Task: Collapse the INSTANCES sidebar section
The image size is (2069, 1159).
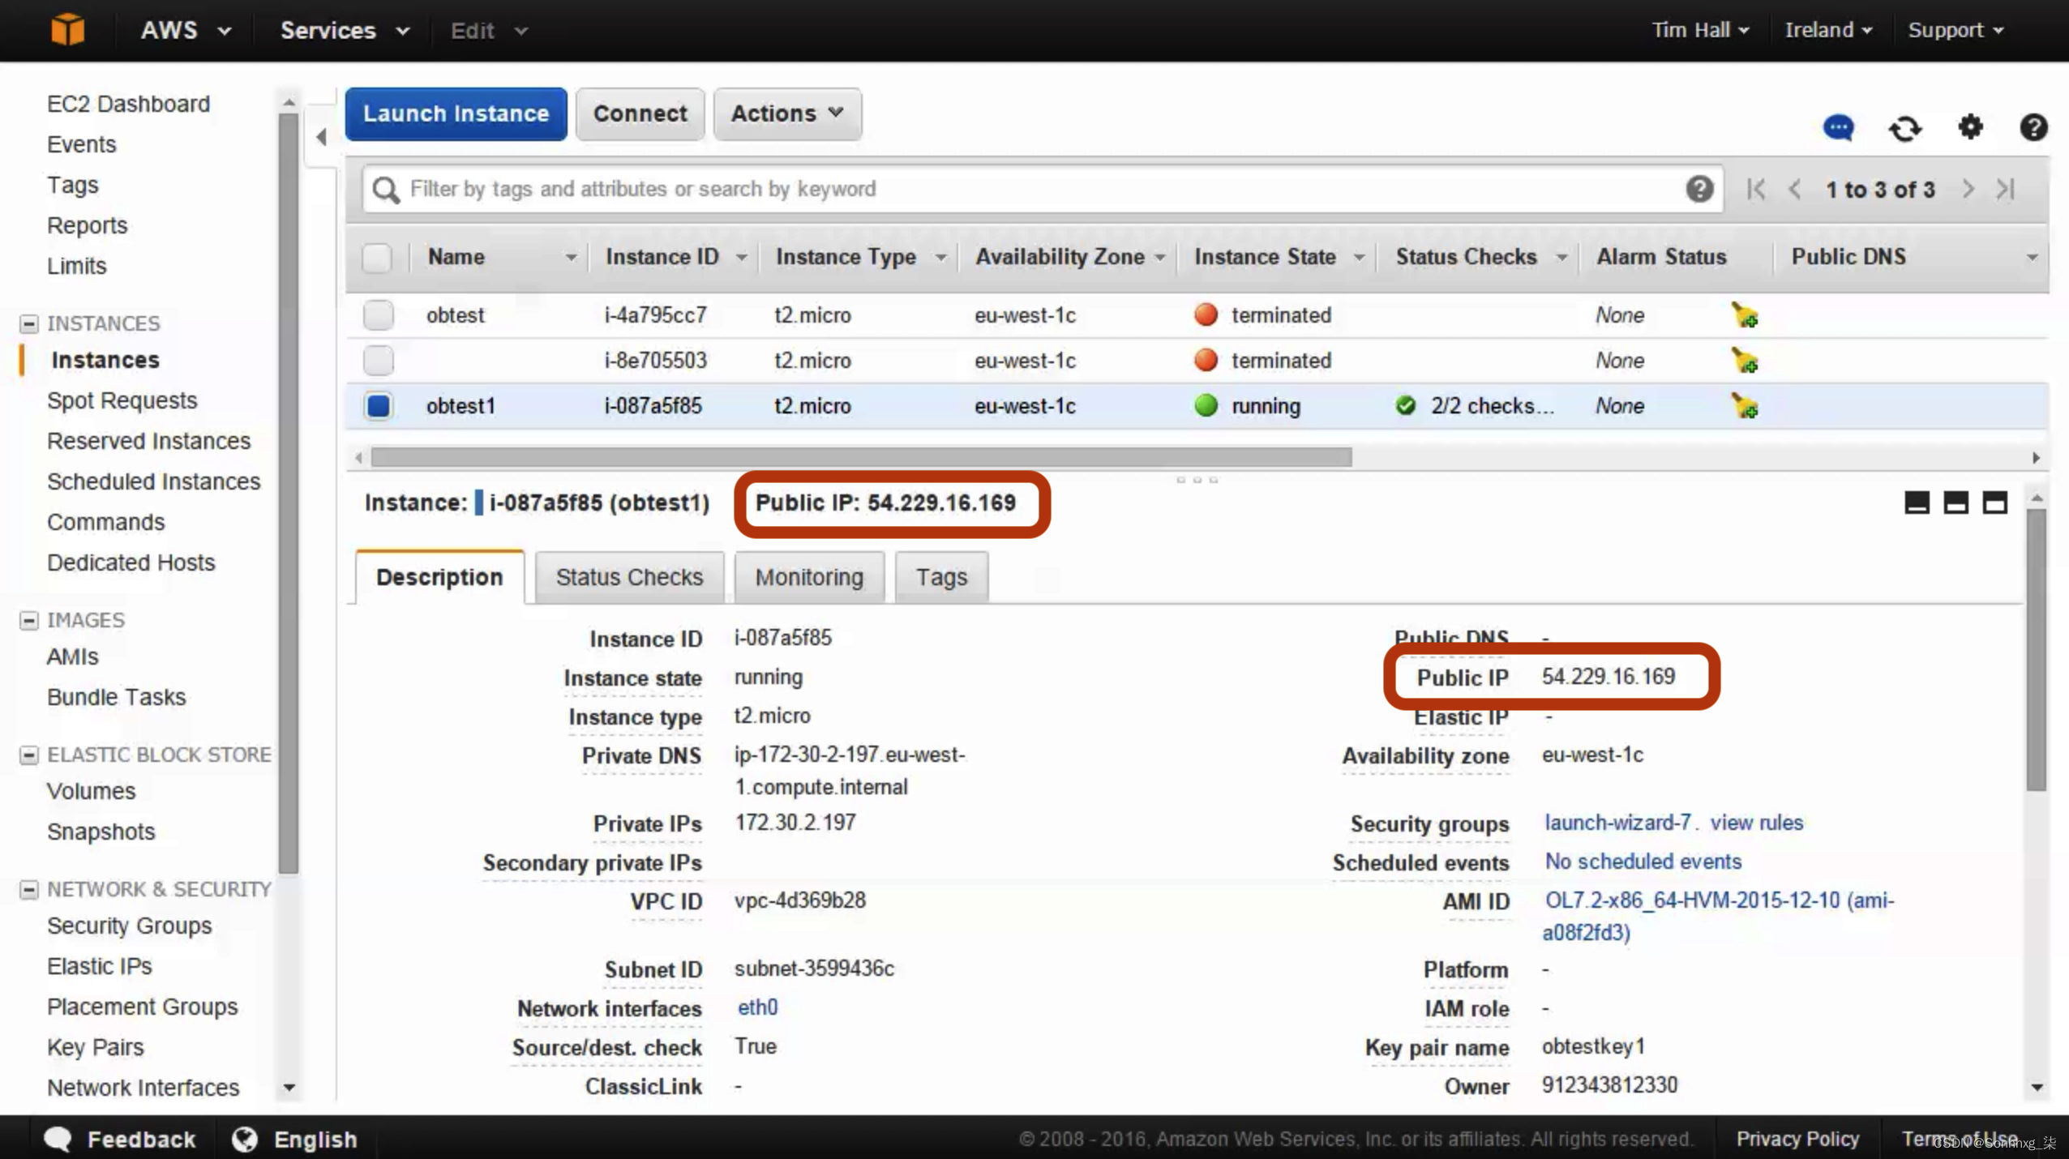Action: click(x=29, y=323)
